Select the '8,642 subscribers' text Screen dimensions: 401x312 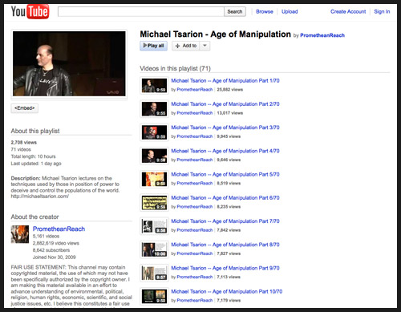coord(51,250)
